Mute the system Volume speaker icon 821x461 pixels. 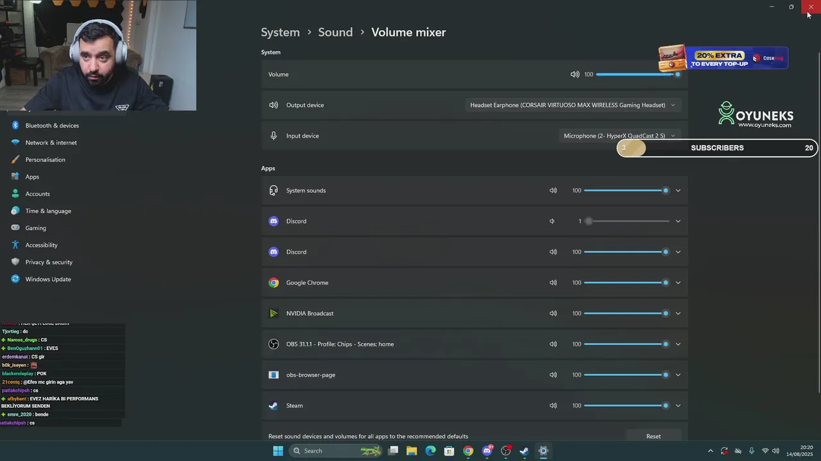(575, 74)
